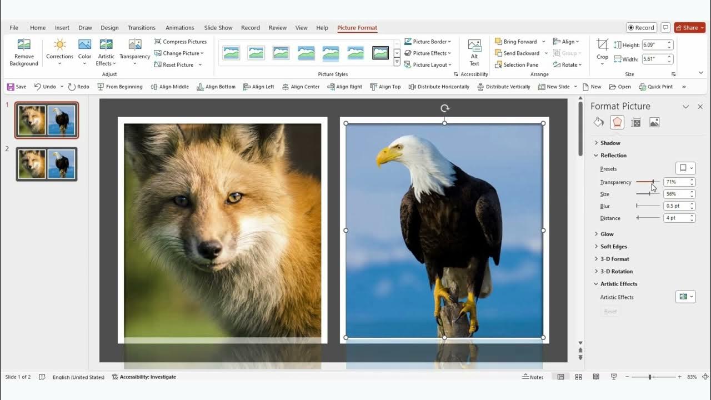
Task: Click Align Right
Action: pyautogui.click(x=345, y=87)
